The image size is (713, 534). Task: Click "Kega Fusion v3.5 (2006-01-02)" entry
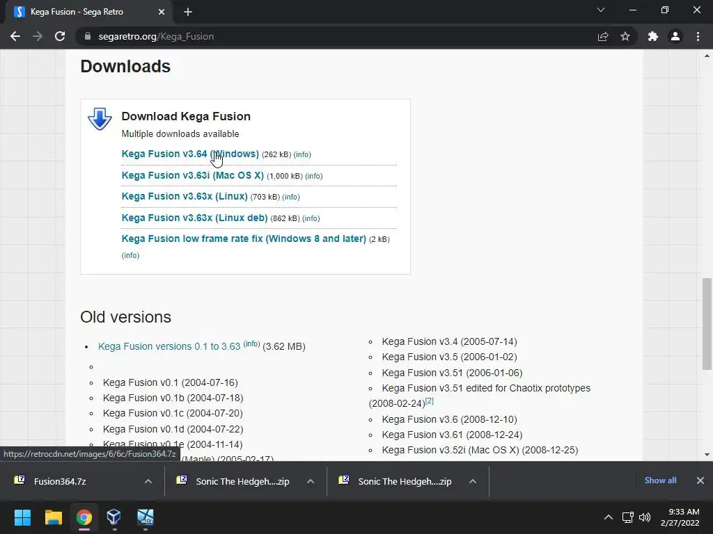click(x=449, y=357)
